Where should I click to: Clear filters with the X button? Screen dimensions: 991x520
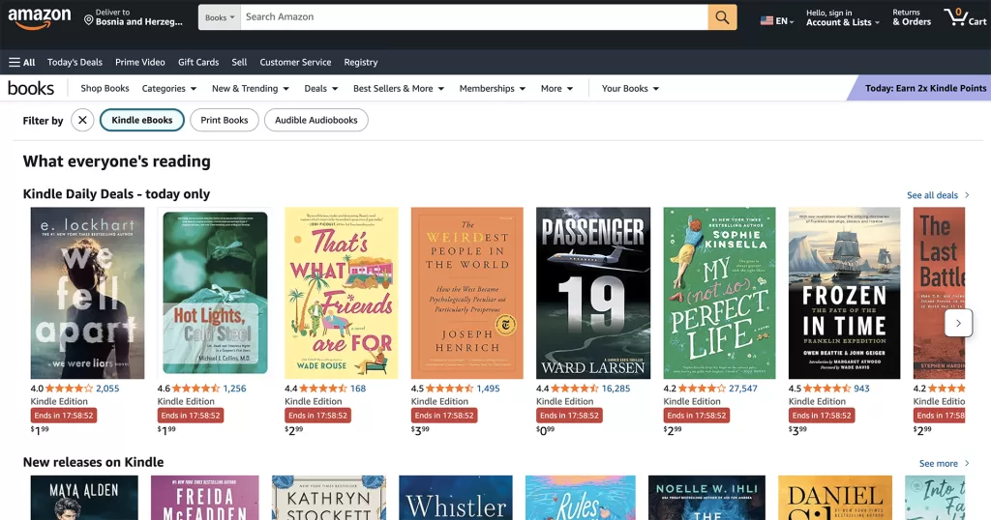click(x=82, y=120)
